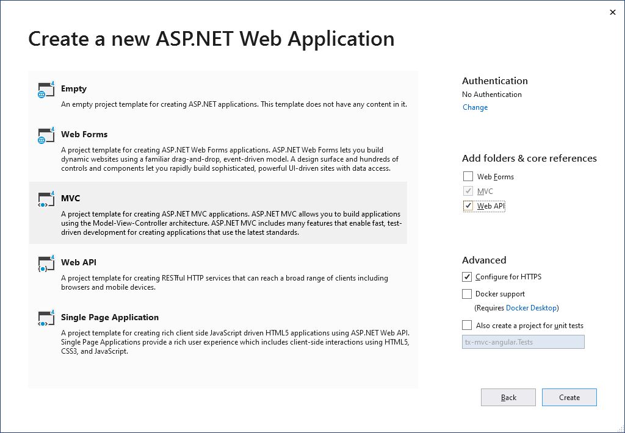Click the Web Forms checkbox label

[496, 176]
